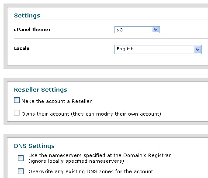Click the English locale combo box
The image size is (208, 178).
click(158, 49)
